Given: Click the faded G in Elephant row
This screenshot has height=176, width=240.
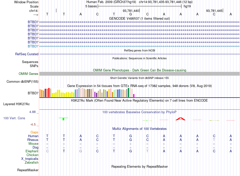Looking at the screenshot, I should tap(81, 151).
